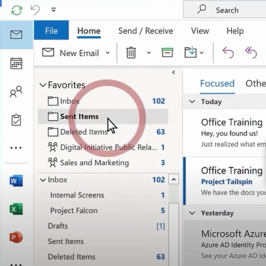266x266 pixels.
Task: Open the Delete options dropdown arrow
Action: coord(149,53)
